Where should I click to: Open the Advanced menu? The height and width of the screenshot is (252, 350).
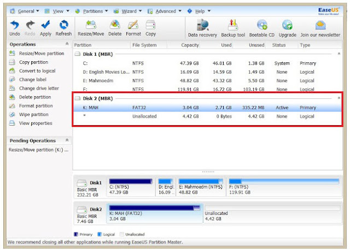165,11
